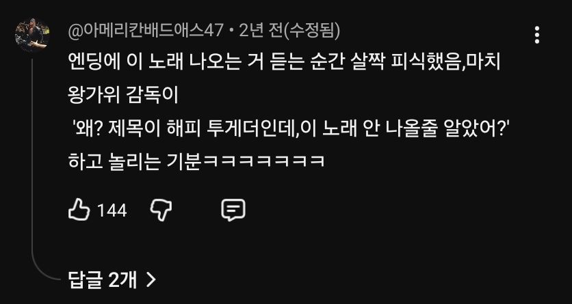Viewport: 572px width, 304px height.
Task: Open the commenter's profile picture
Action: [x=32, y=35]
